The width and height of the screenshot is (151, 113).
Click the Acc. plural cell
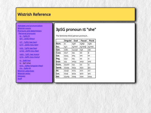click(x=92, y=47)
